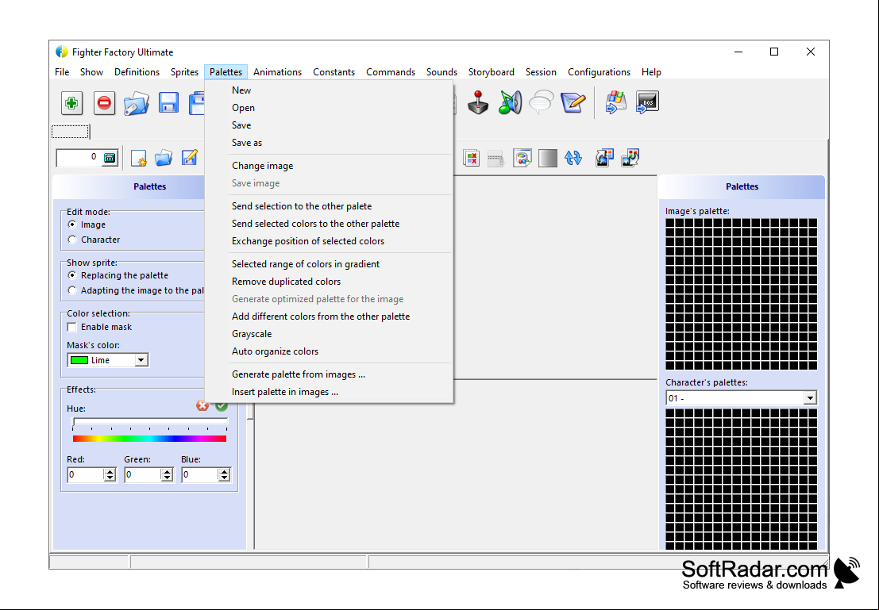Click the empty tab below main toolbar
Viewport: 879px width, 610px height.
(70, 132)
